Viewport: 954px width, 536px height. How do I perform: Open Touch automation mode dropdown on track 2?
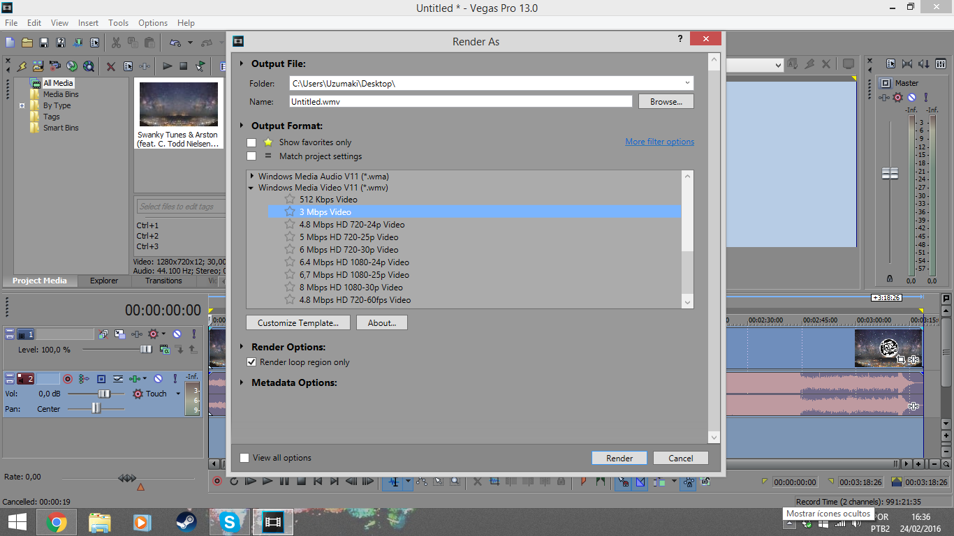pos(178,394)
